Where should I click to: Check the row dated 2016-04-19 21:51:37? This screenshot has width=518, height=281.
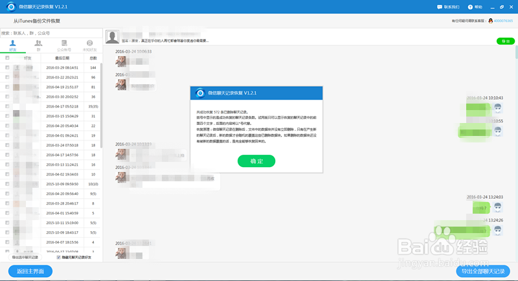click(7, 87)
